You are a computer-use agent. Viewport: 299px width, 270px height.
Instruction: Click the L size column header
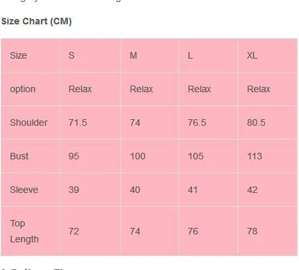click(x=190, y=55)
